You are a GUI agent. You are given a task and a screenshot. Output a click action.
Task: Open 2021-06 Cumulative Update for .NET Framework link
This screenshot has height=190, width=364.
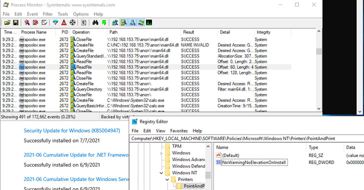pyautogui.click(x=76, y=154)
